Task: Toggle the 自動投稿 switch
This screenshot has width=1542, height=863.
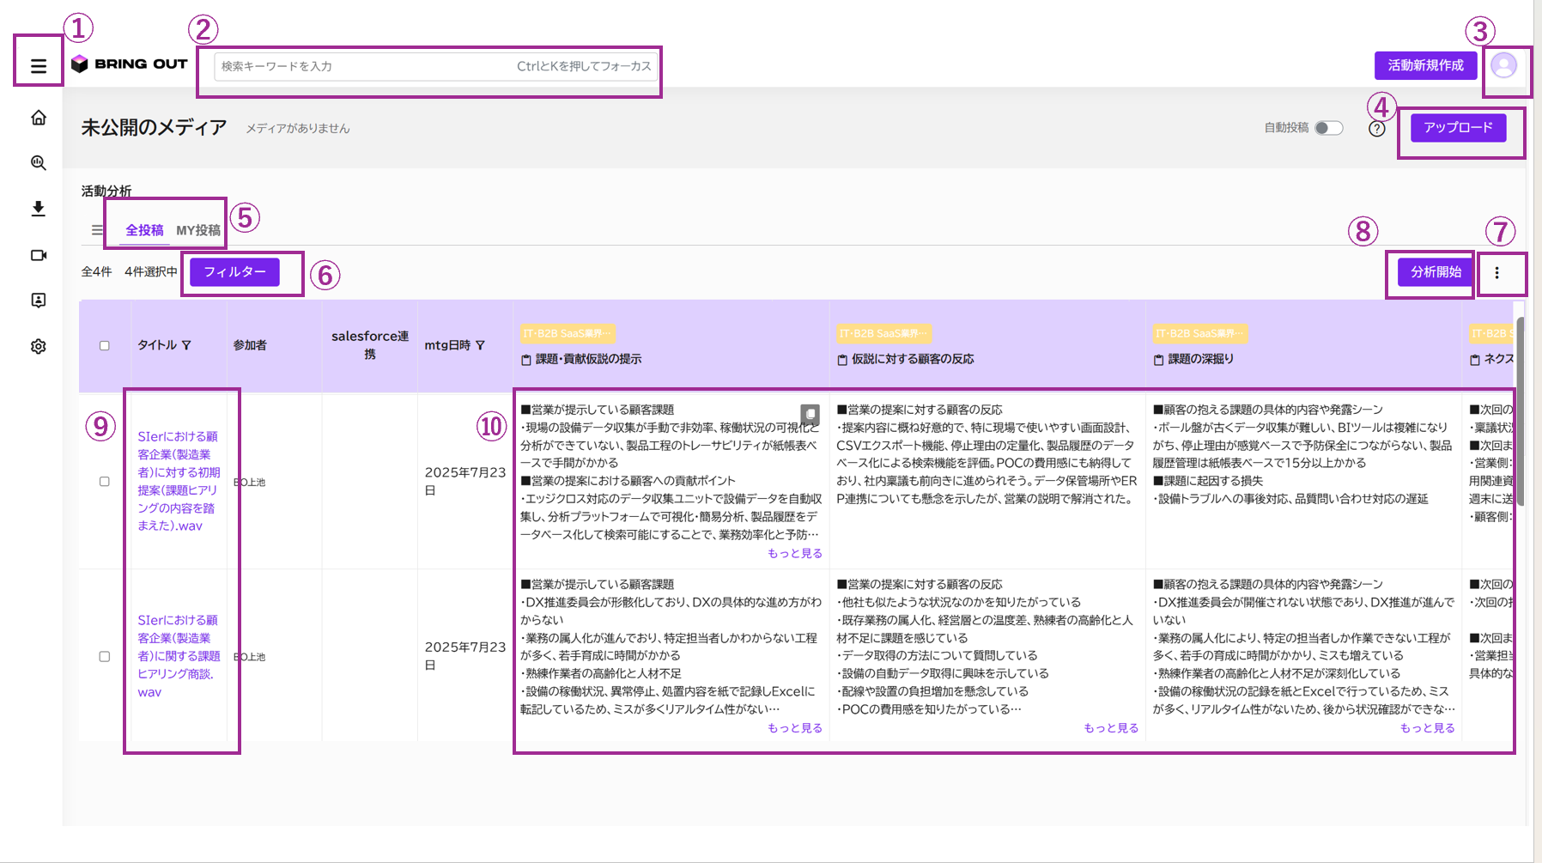Action: [1329, 128]
